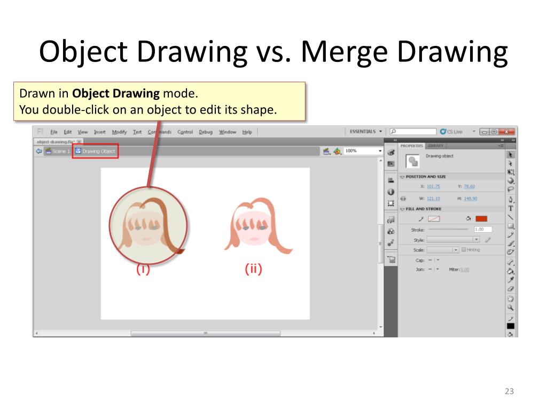Select the Line tool
547x410 pixels.
pos(510,217)
